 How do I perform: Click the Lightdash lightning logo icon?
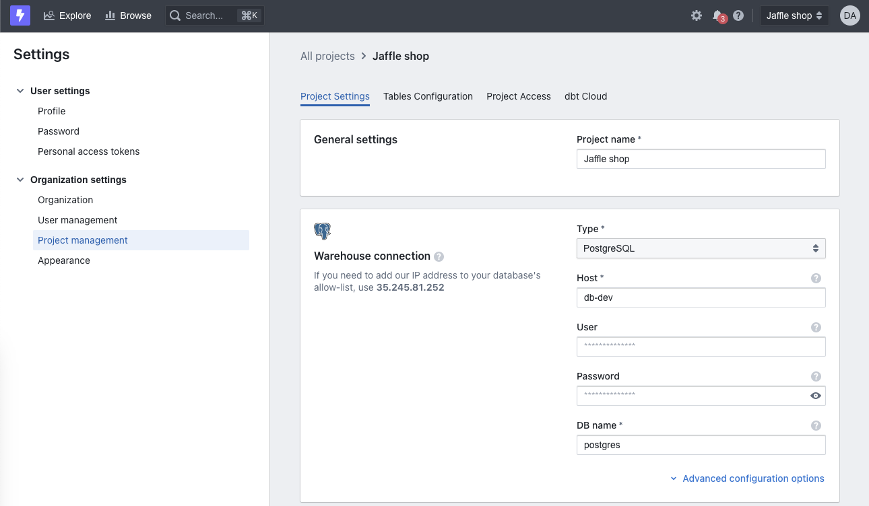click(20, 15)
